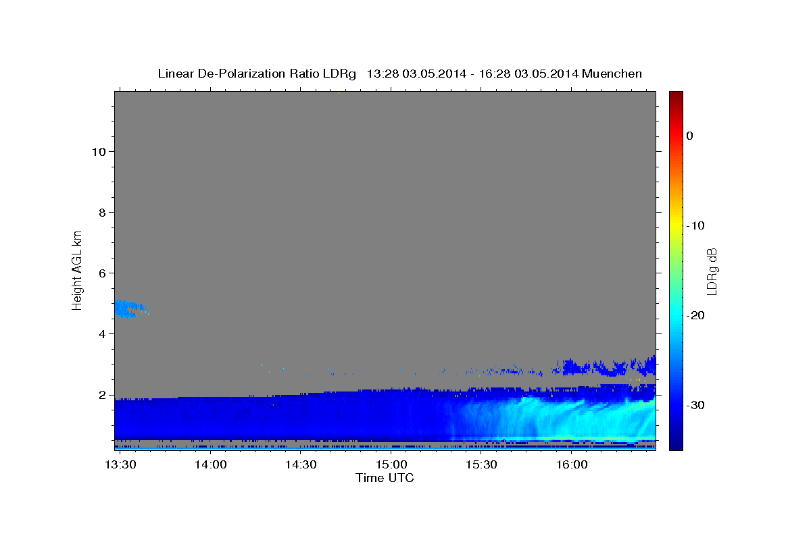Click the height tick label '8'

[102, 212]
